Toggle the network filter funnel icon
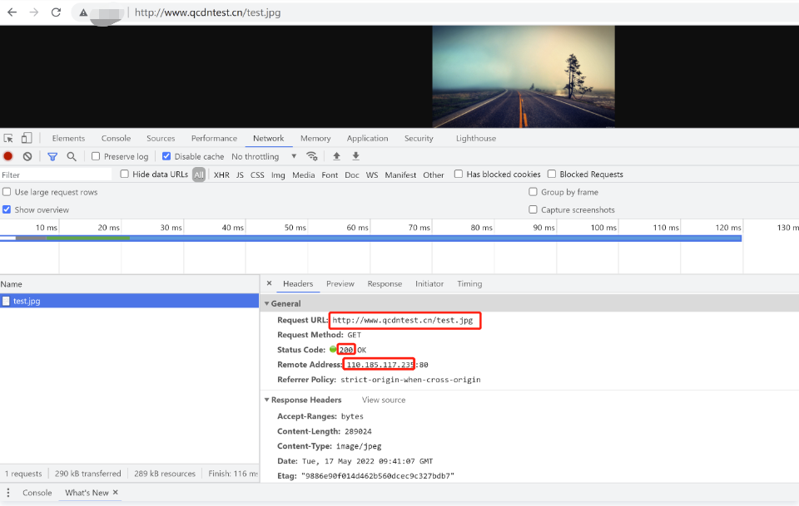This screenshot has height=506, width=799. 52,156
